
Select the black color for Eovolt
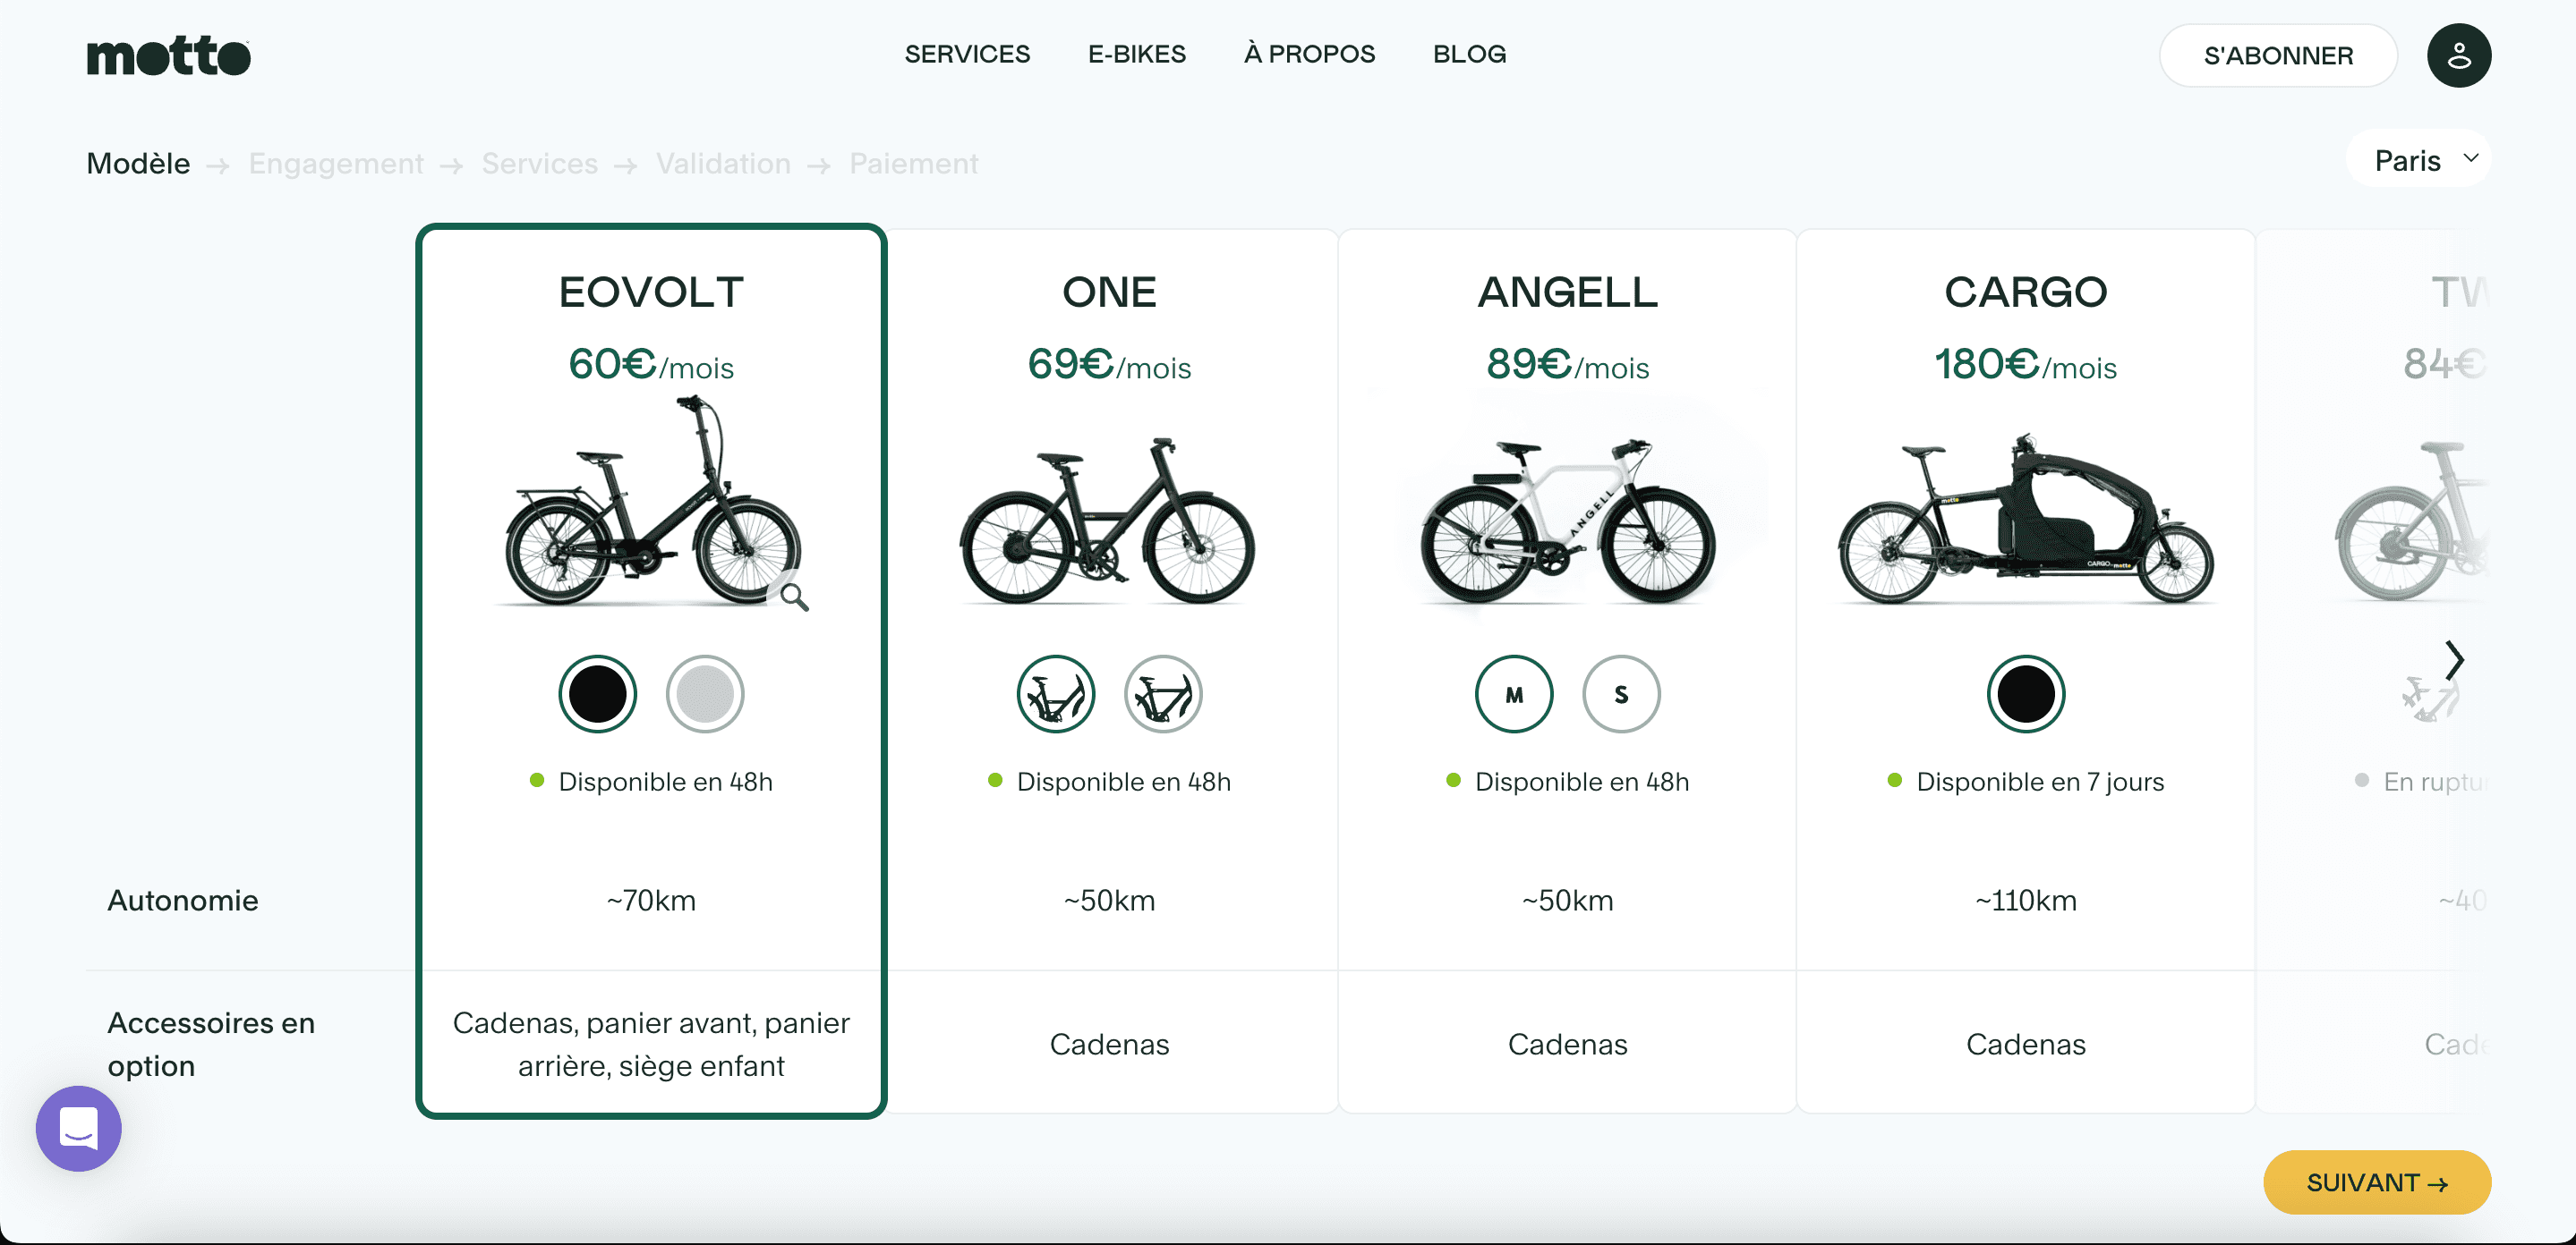(x=597, y=693)
